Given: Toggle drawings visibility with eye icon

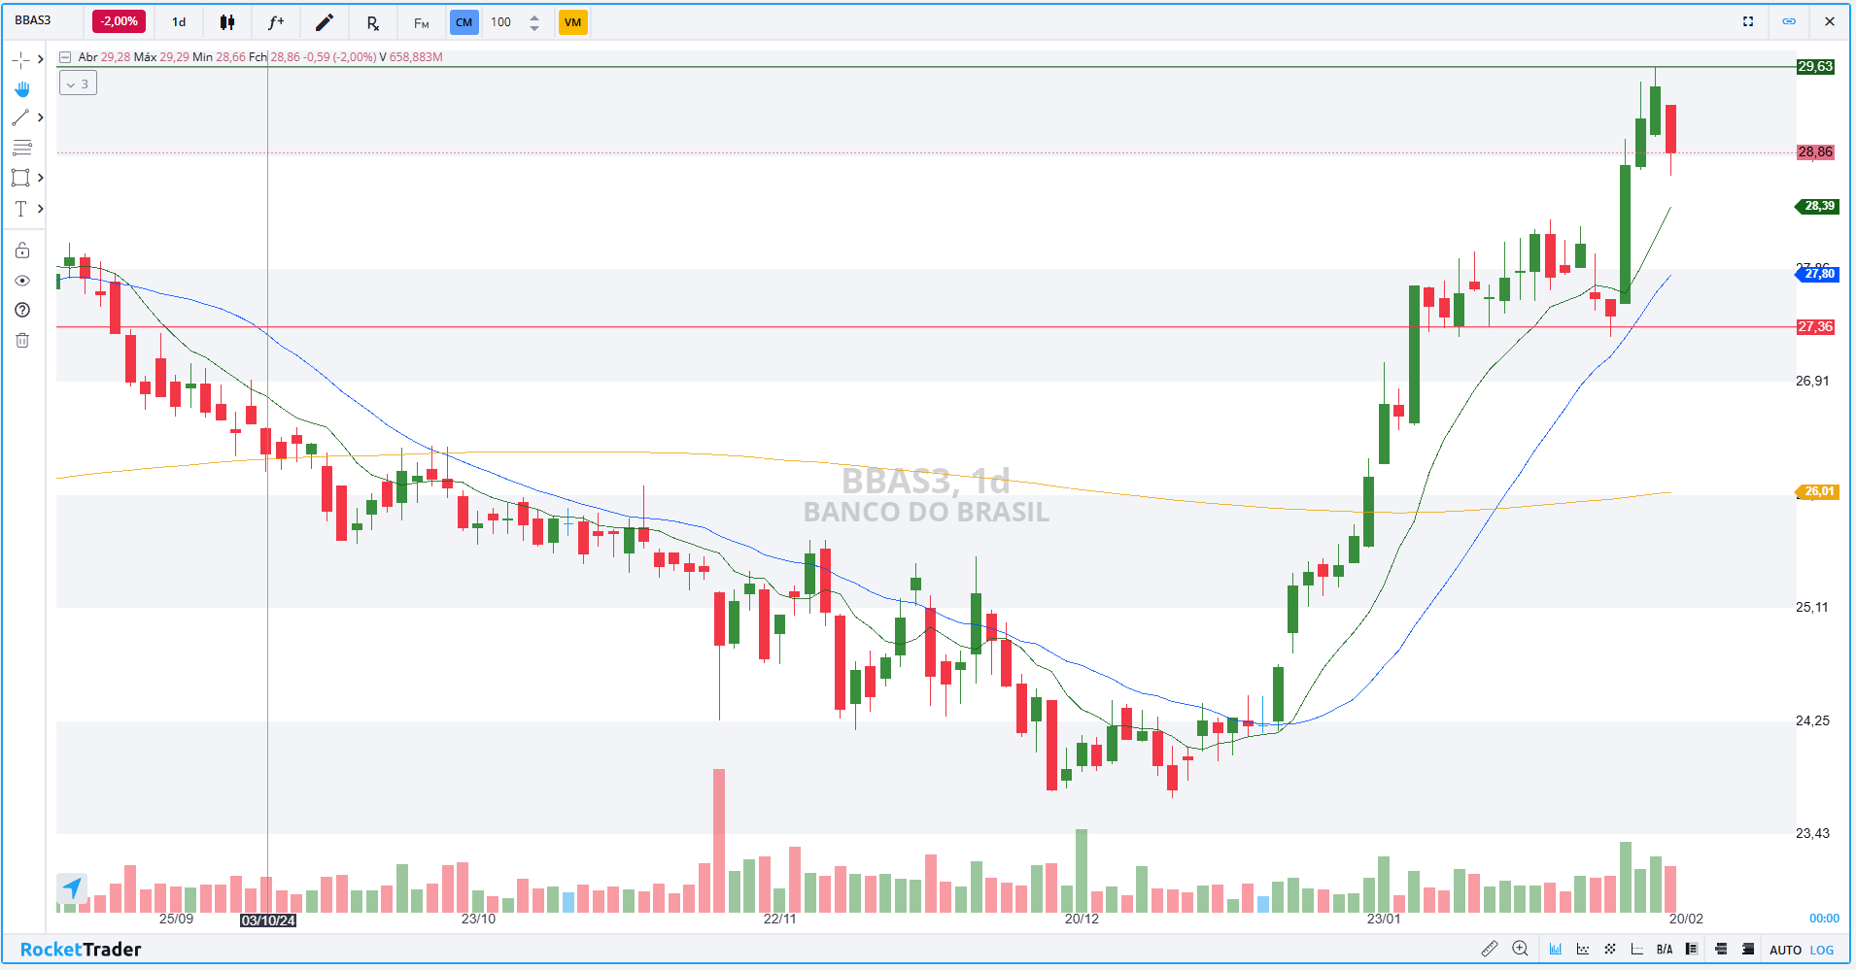Looking at the screenshot, I should pos(22,281).
